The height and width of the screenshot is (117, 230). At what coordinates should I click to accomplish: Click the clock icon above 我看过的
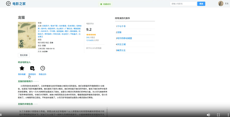click(43, 68)
